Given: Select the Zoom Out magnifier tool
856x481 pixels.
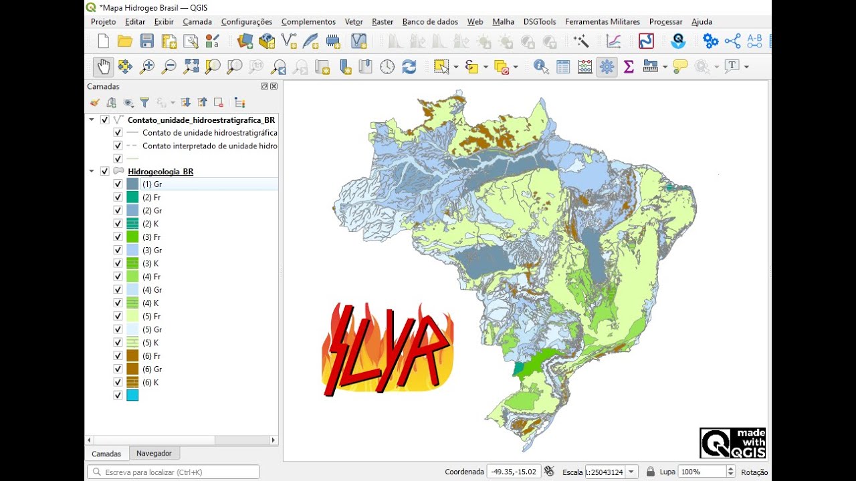Looking at the screenshot, I should [x=169, y=67].
